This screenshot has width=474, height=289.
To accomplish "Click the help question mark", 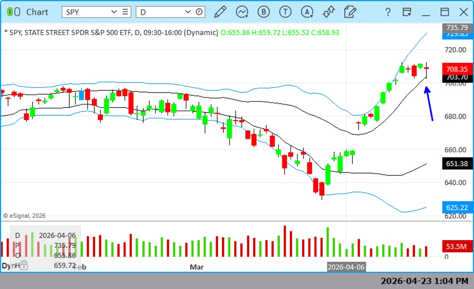I will click(x=388, y=12).
